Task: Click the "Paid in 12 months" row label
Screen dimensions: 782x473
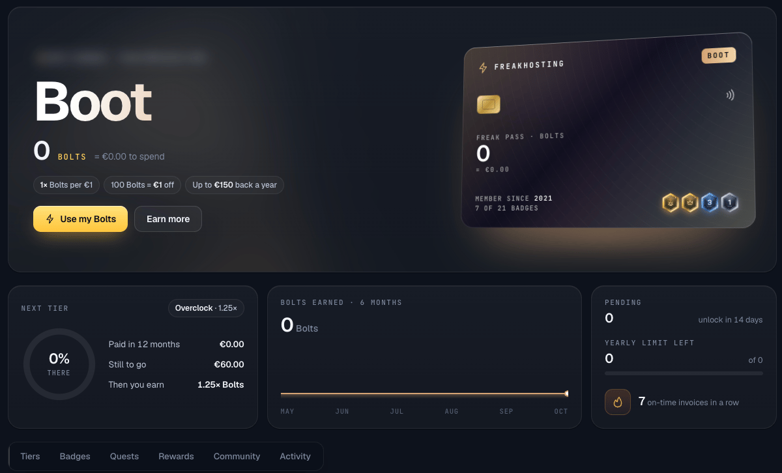Action: (144, 344)
